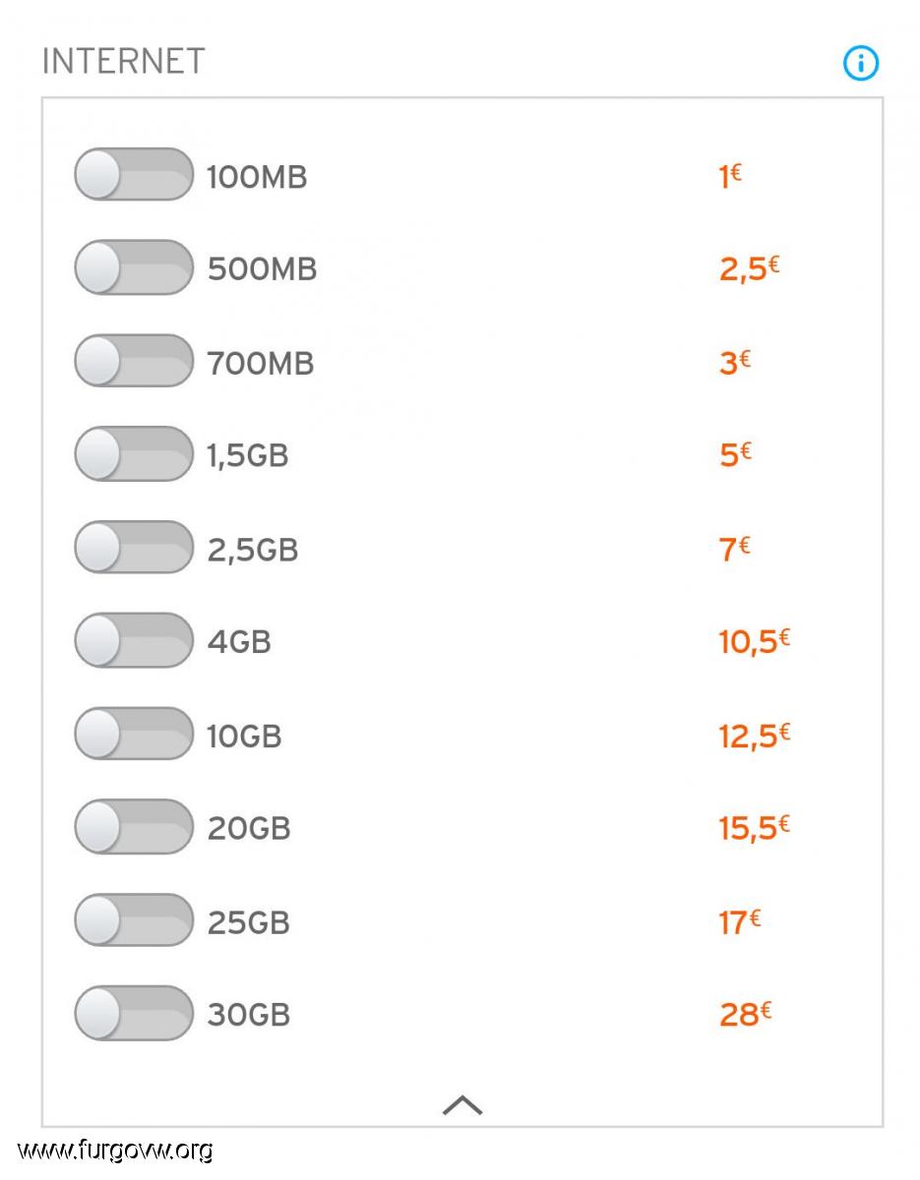This screenshot has height=1180, width=920.
Task: Select the 1€ price label
Action: [730, 176]
